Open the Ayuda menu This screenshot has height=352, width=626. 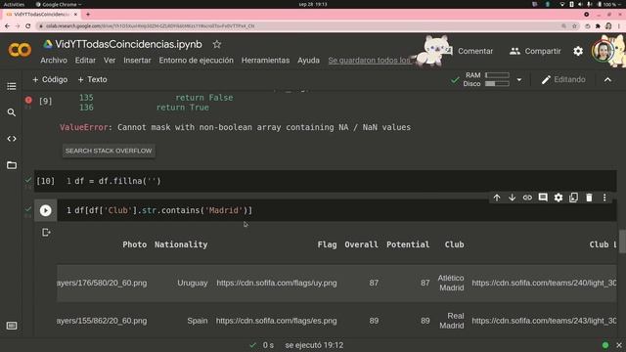tap(308, 61)
